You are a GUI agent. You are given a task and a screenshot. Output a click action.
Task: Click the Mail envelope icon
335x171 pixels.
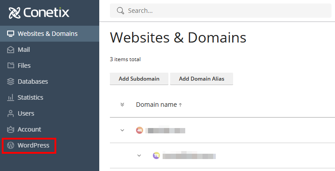click(11, 50)
